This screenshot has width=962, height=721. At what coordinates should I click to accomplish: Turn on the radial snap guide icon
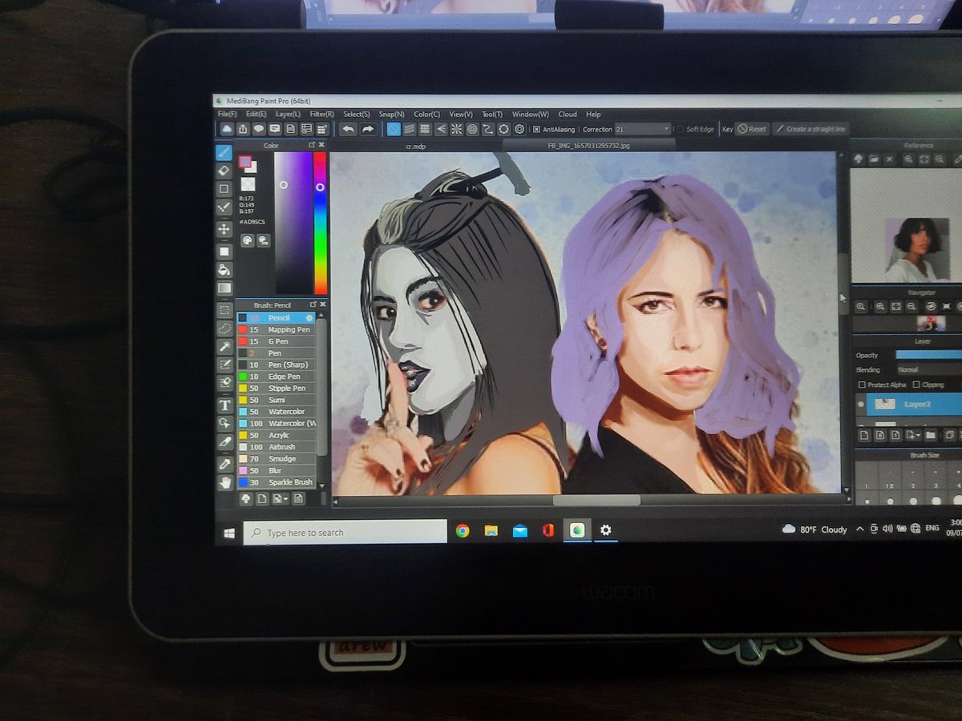(x=456, y=129)
